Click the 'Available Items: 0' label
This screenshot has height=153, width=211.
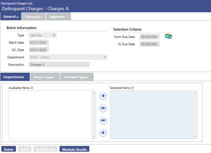pyautogui.click(x=21, y=88)
